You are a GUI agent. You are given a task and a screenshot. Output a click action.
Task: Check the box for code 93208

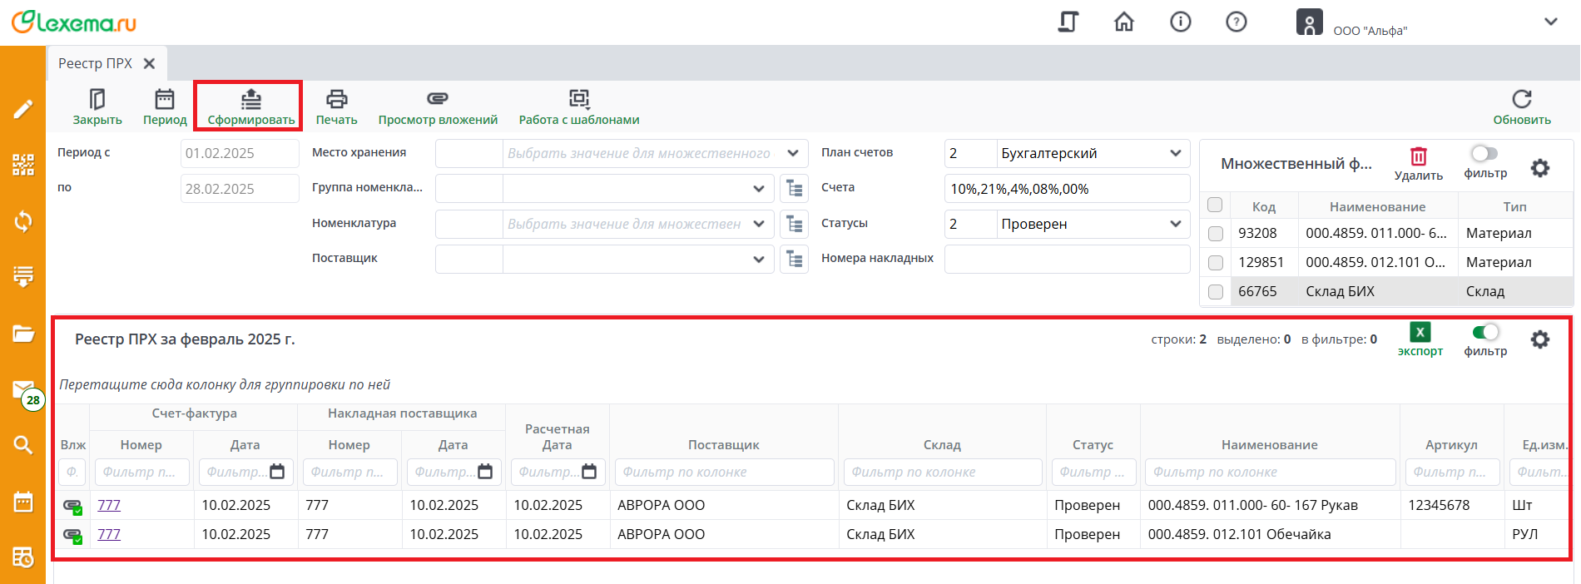tap(1215, 234)
